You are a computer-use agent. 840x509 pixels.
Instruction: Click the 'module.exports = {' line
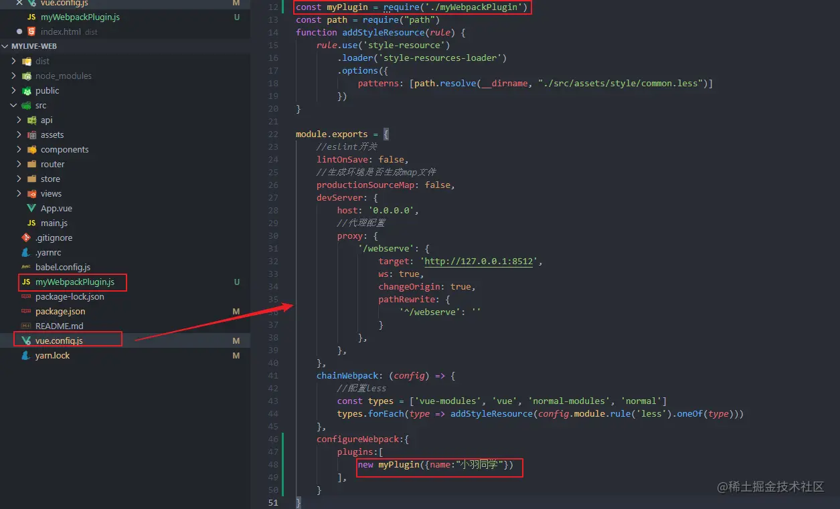point(342,134)
